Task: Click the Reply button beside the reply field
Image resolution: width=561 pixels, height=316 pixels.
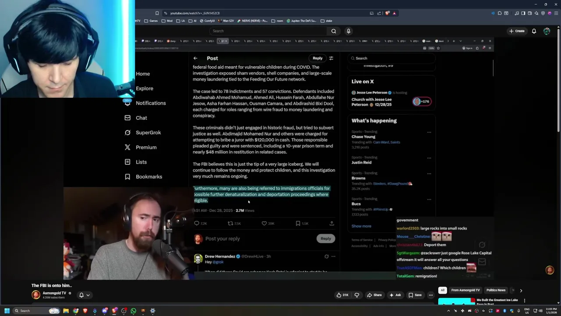Action: coord(326,238)
